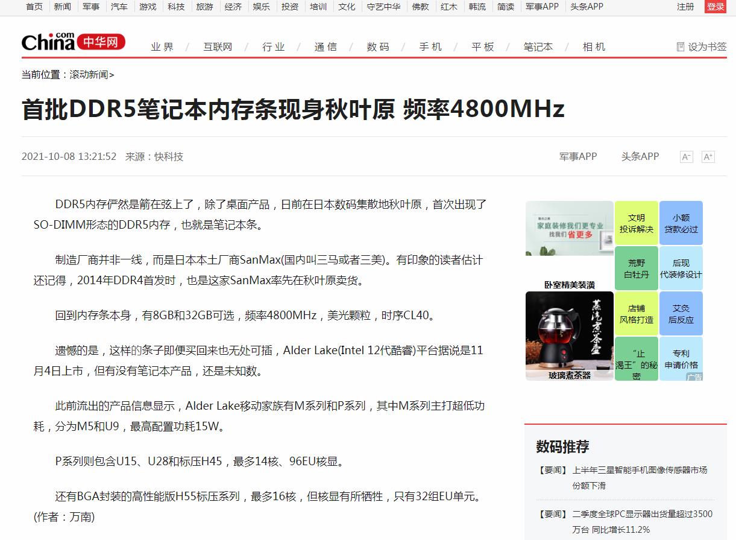Open 守艺中华 in top navigation
Viewport: 736px width, 540px height.
(383, 7)
